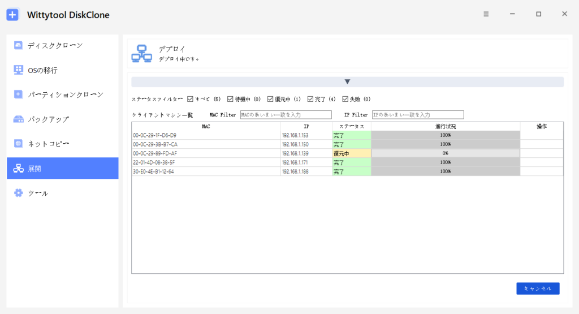The width and height of the screenshot is (579, 314).
Task: Click the デプロイ中です。 status text
Action: [179, 59]
